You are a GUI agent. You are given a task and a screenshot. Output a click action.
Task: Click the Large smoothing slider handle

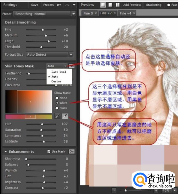[49, 41]
